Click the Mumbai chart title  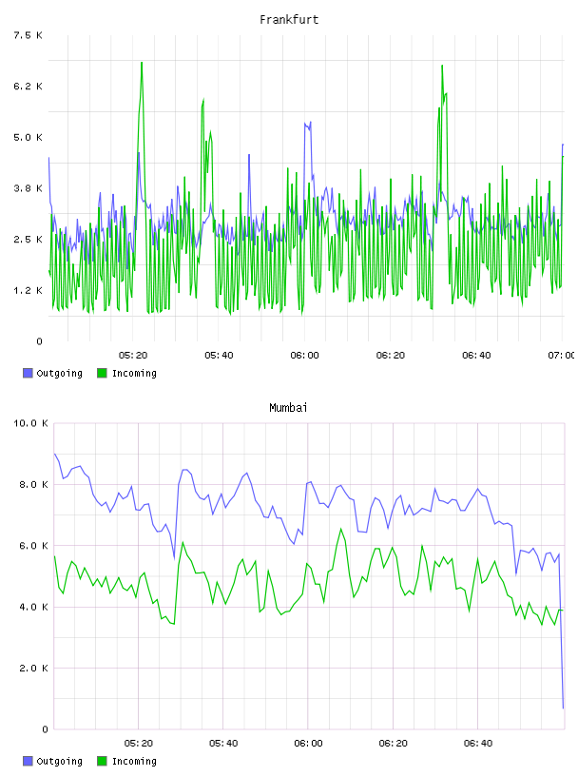click(x=288, y=408)
